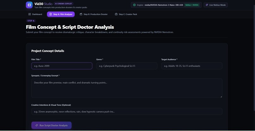Switch to Step B: Production Dossier tab
Screen dimensions: 255x131
[94, 14]
